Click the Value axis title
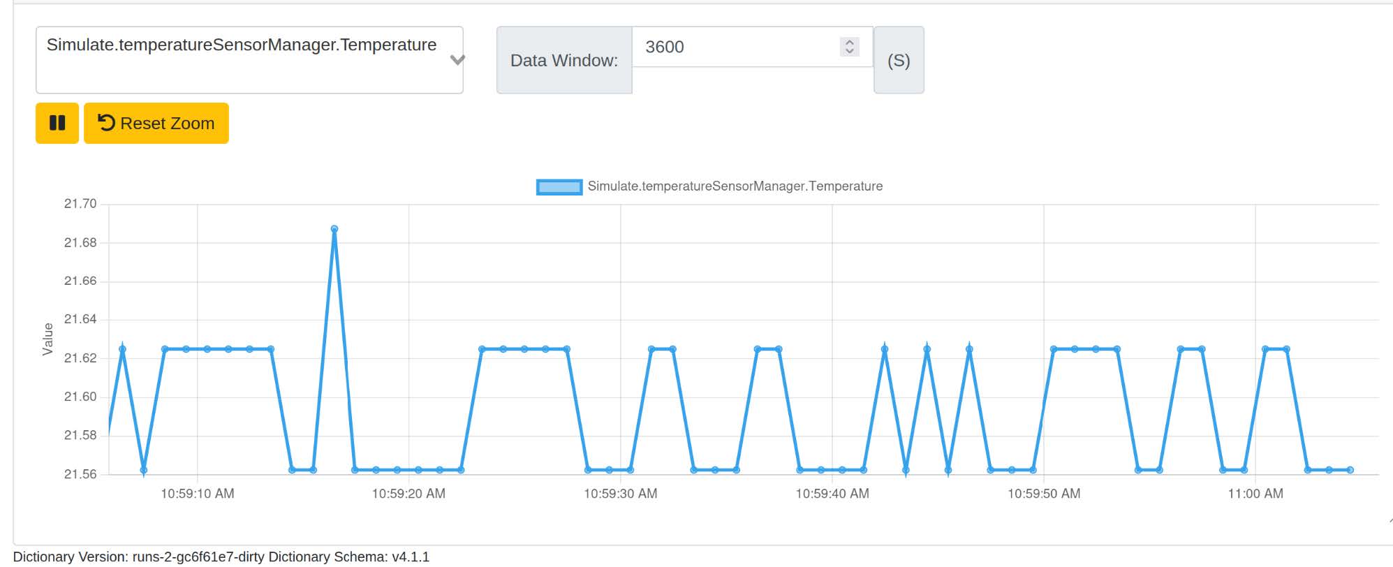Screen dimensions: 1393x567 tap(47, 339)
